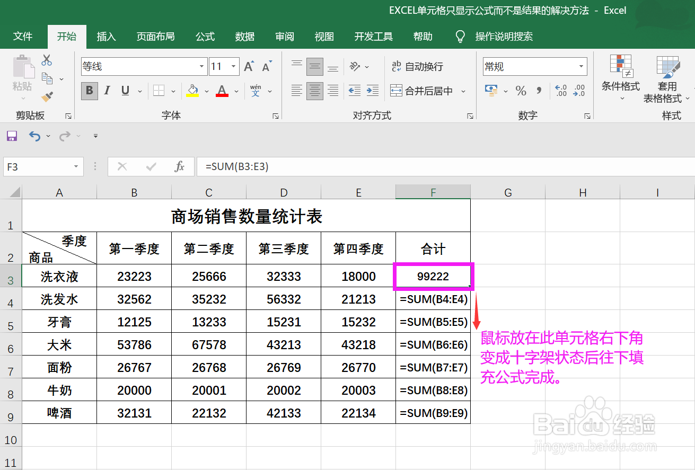This screenshot has height=470, width=695.
Task: Click Cancel X in formula bar
Action: (122, 166)
